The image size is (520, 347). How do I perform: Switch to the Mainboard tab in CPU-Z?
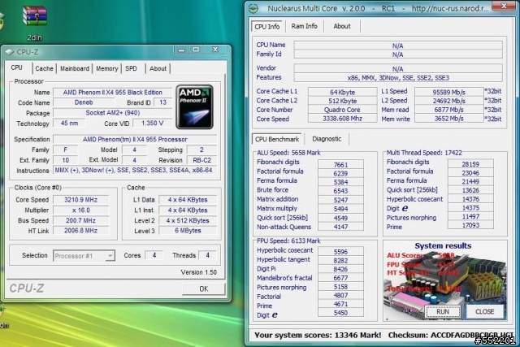(x=75, y=69)
